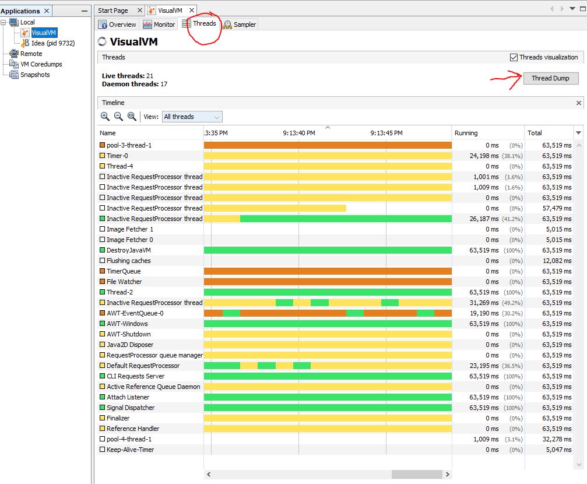Click the Idea (pid 9732) application icon
This screenshot has height=484, width=587.
pyautogui.click(x=25, y=43)
